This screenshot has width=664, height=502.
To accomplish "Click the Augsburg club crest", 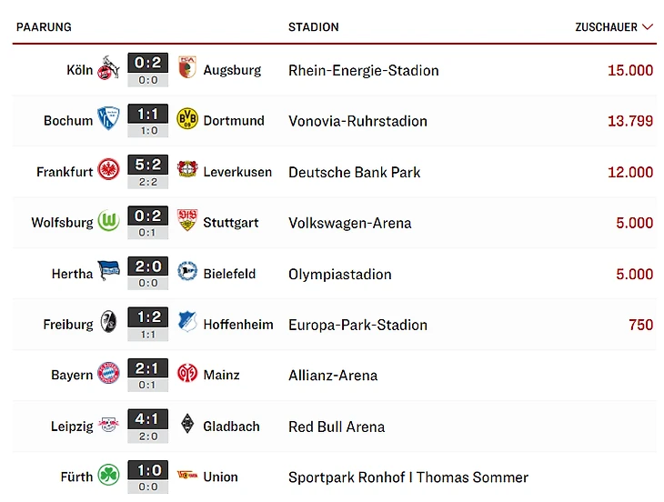I will pos(186,69).
